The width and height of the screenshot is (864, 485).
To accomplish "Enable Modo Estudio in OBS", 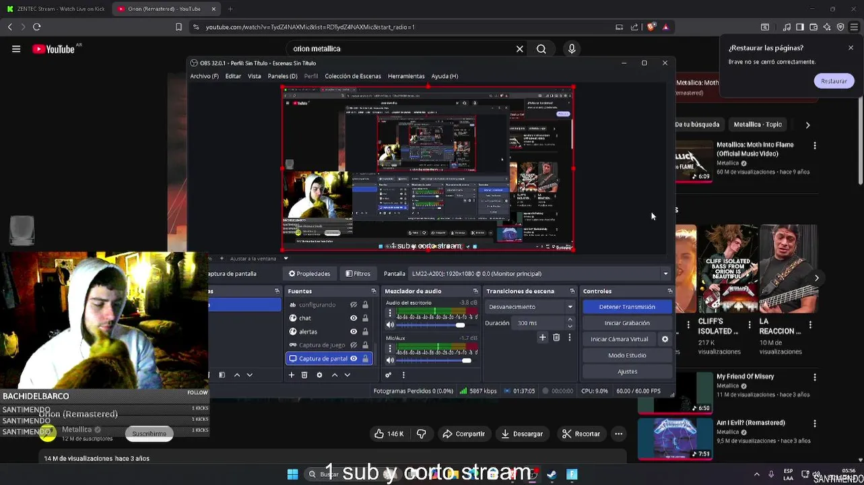I will click(627, 355).
